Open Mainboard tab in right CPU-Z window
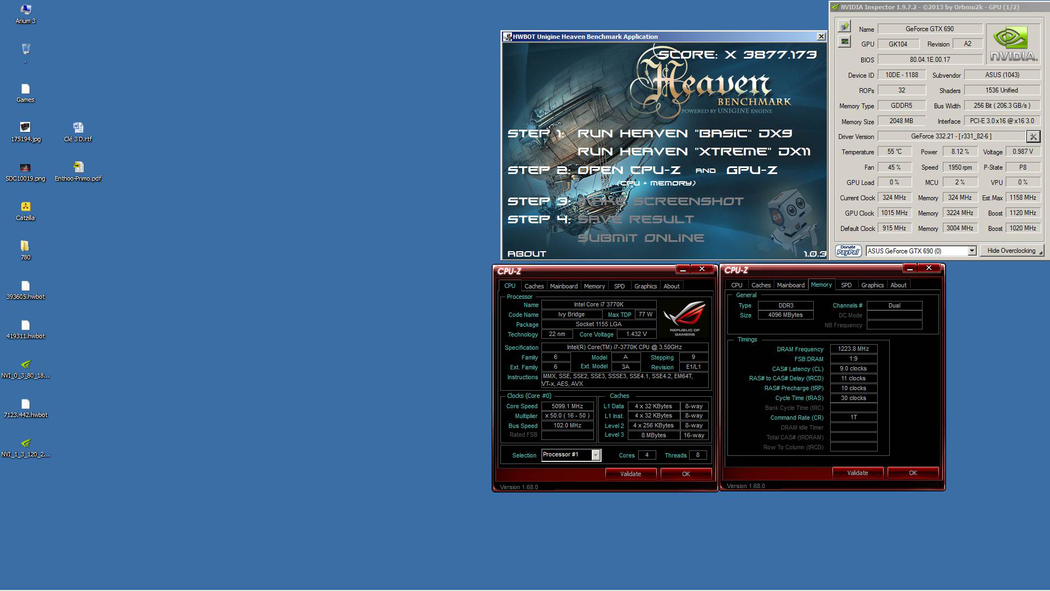 point(791,285)
